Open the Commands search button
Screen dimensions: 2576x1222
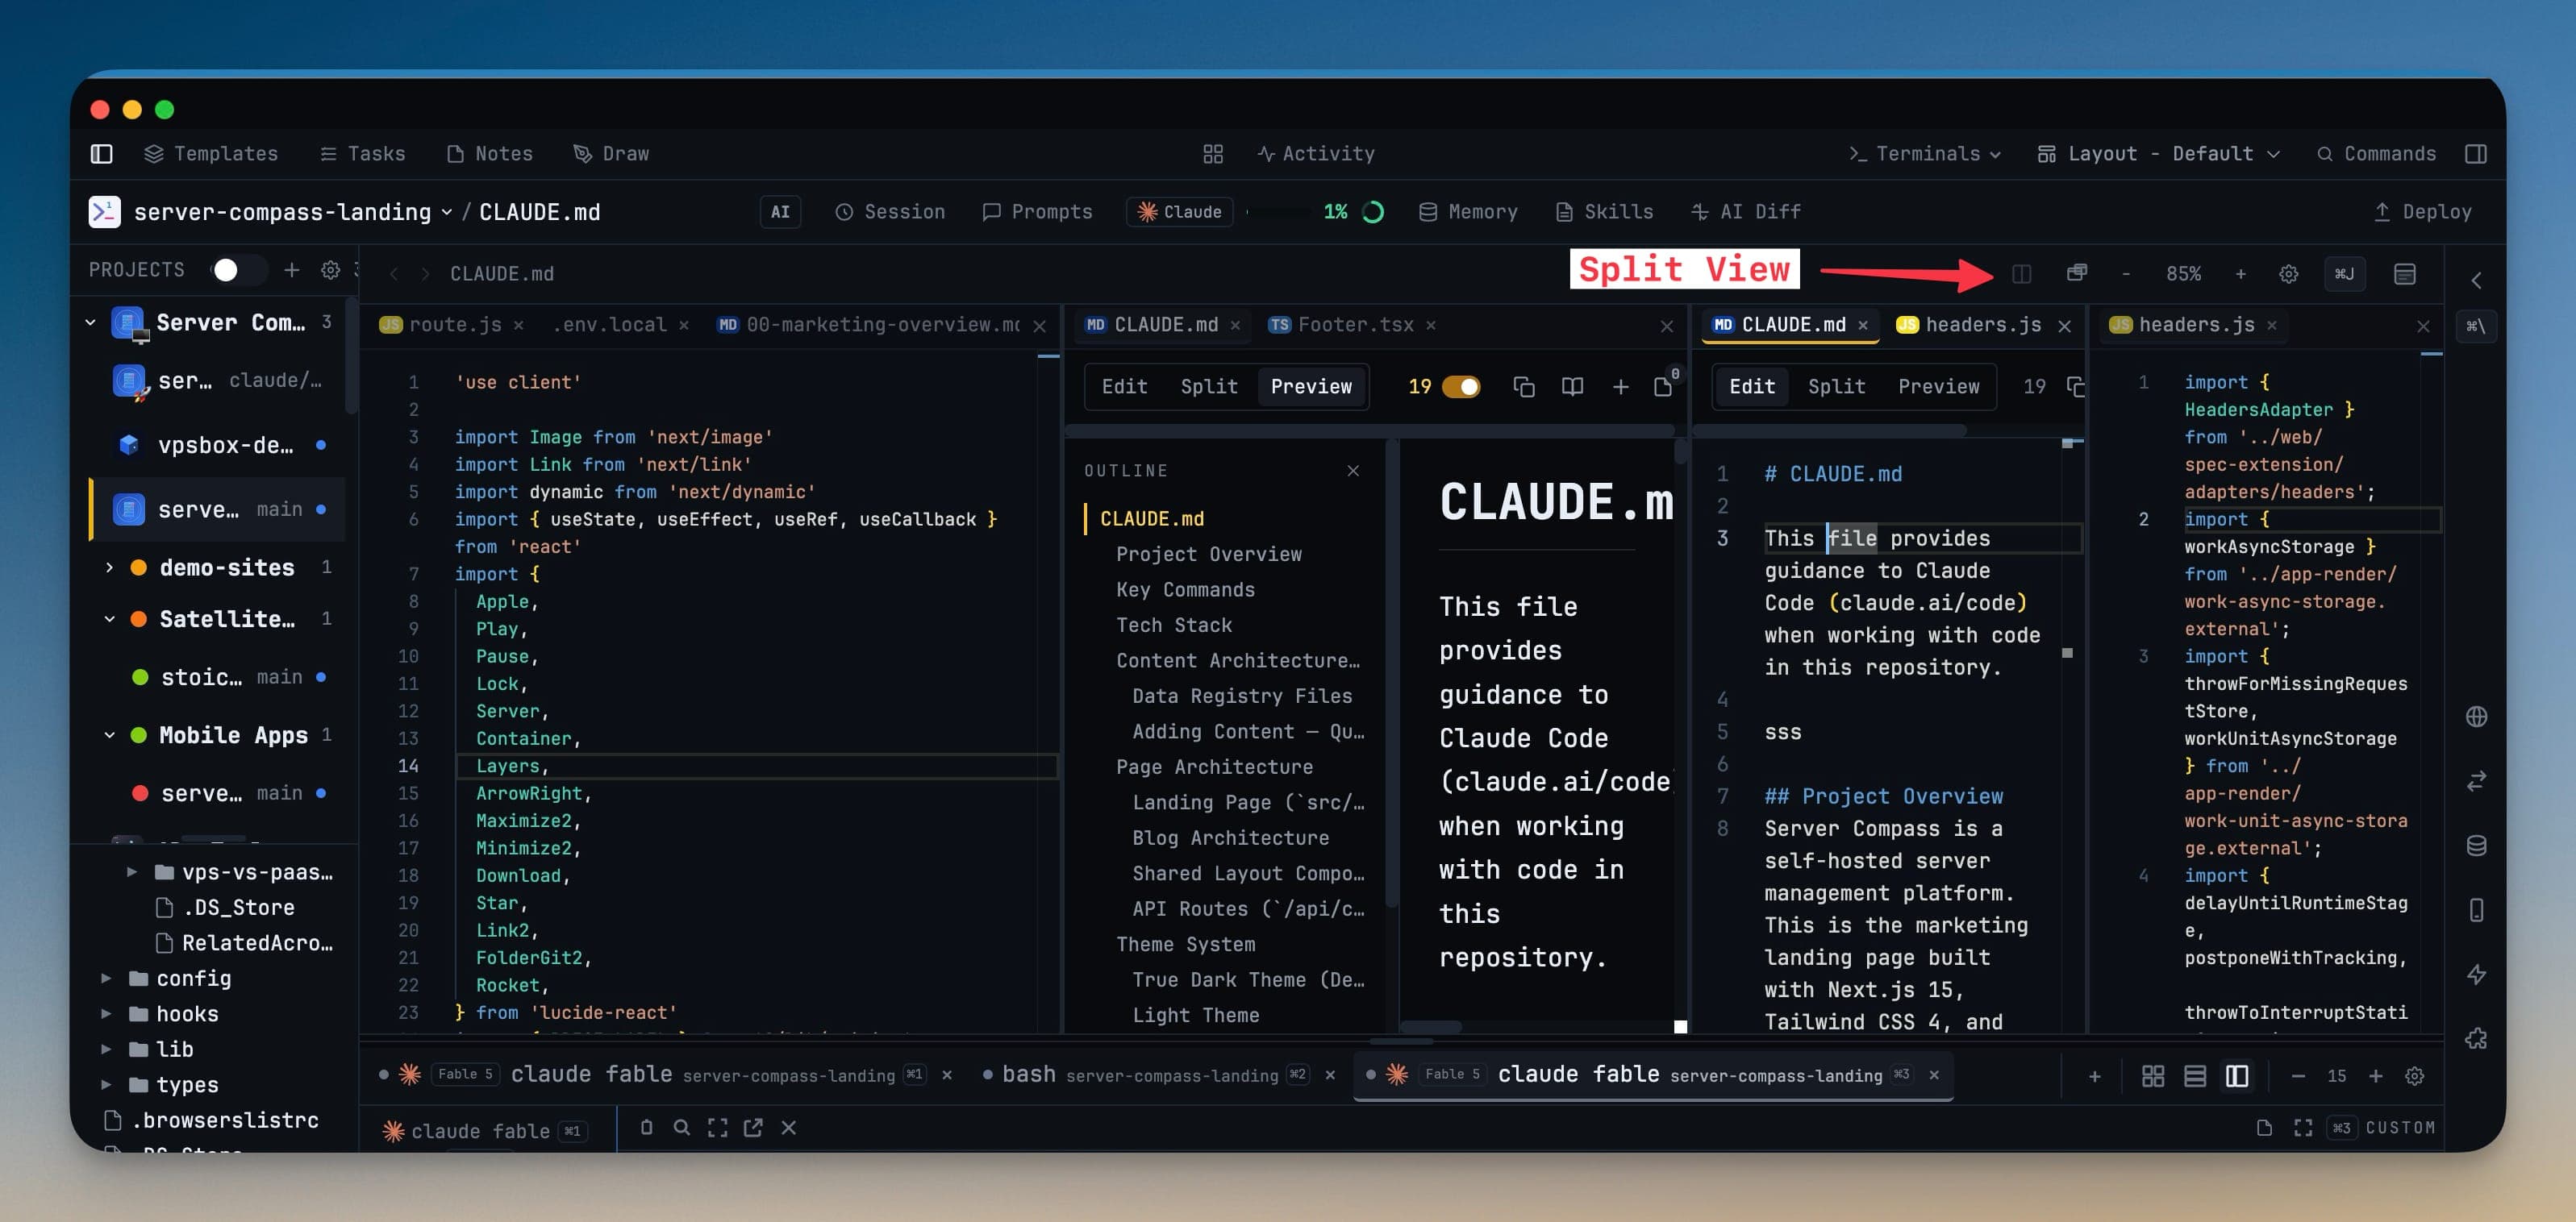pyautogui.click(x=2376, y=154)
